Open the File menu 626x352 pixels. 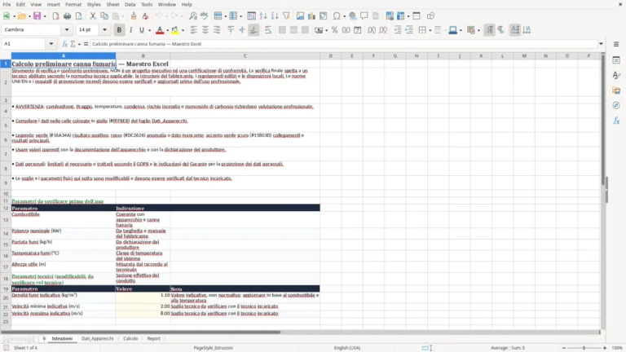pos(7,4)
